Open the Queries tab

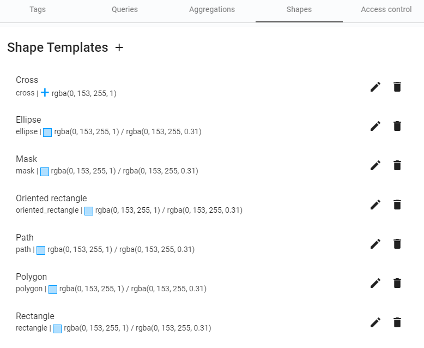point(125,10)
